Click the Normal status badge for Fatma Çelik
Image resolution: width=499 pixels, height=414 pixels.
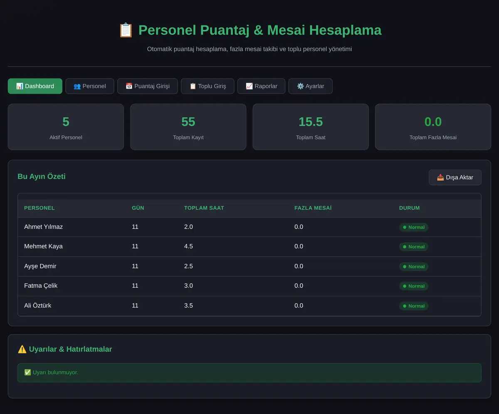(x=414, y=286)
